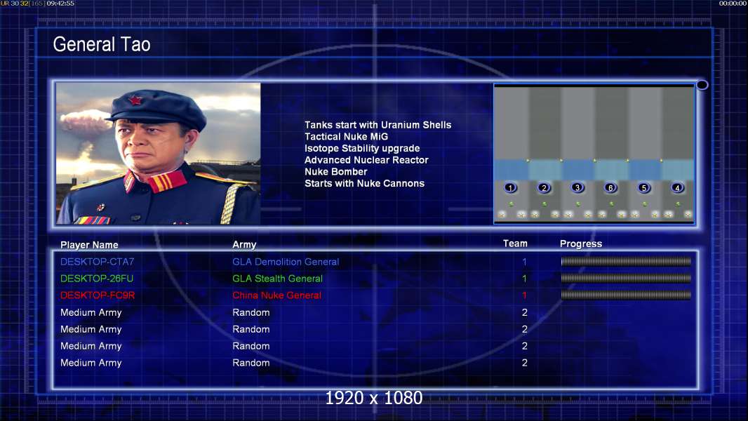Click start position marker 5 on map

click(644, 187)
